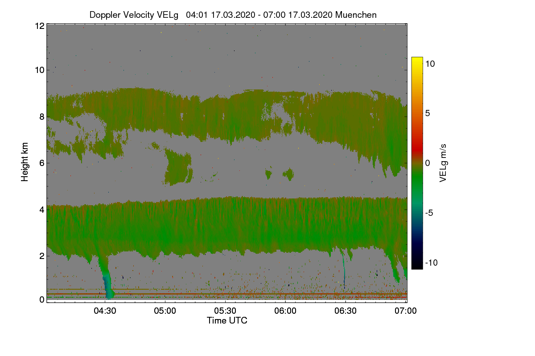This screenshot has width=535, height=356.
Task: Click the time tick label '07:00'
Action: (406, 311)
